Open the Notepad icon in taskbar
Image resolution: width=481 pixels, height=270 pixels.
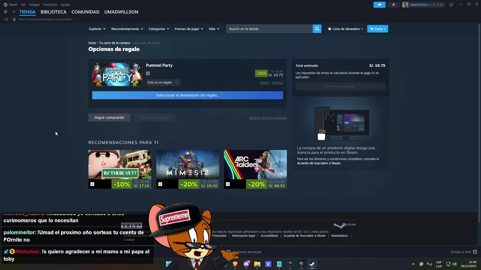coord(279,264)
